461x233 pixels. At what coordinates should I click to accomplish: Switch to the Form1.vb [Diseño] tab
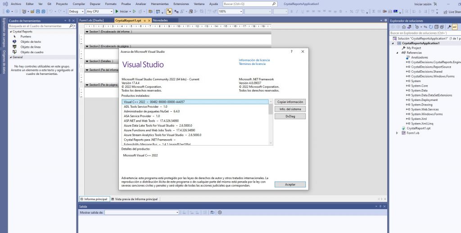tap(91, 20)
